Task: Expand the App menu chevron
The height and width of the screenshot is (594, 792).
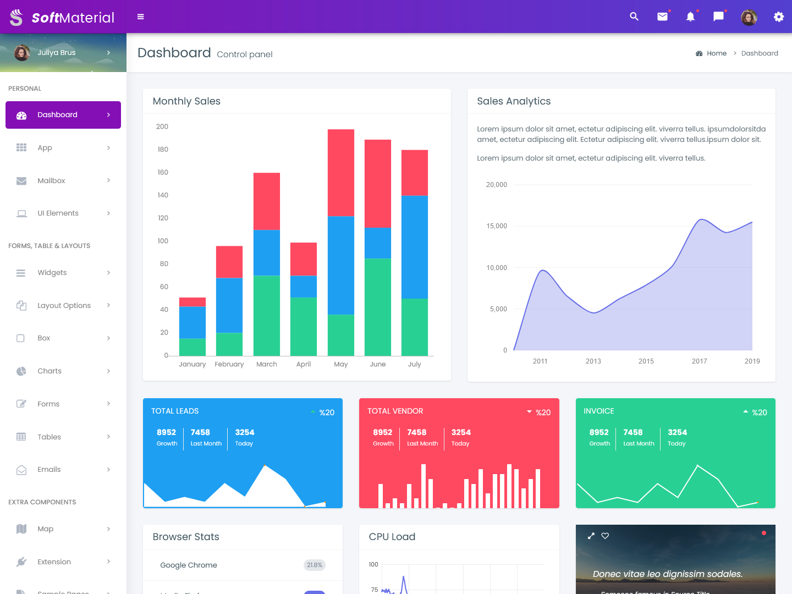Action: coord(108,147)
